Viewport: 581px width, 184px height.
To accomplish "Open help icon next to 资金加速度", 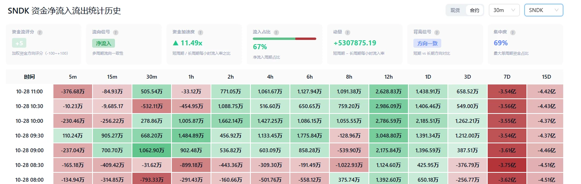I will point(201,33).
